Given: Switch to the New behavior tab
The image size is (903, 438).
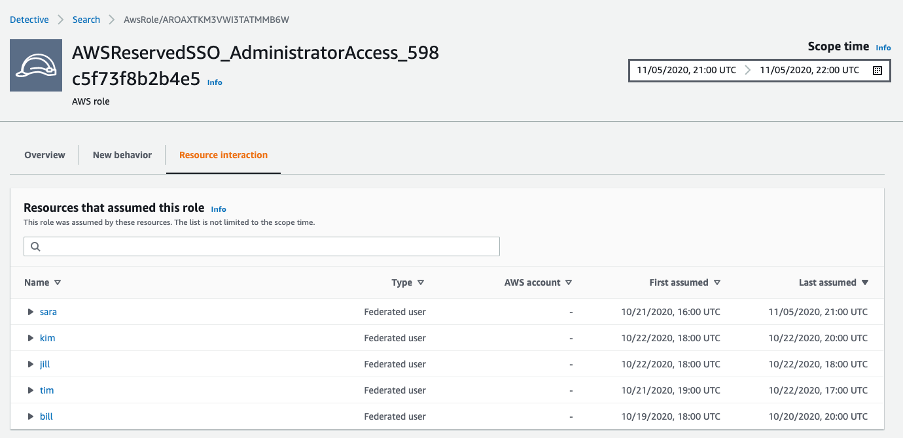Looking at the screenshot, I should [x=122, y=155].
